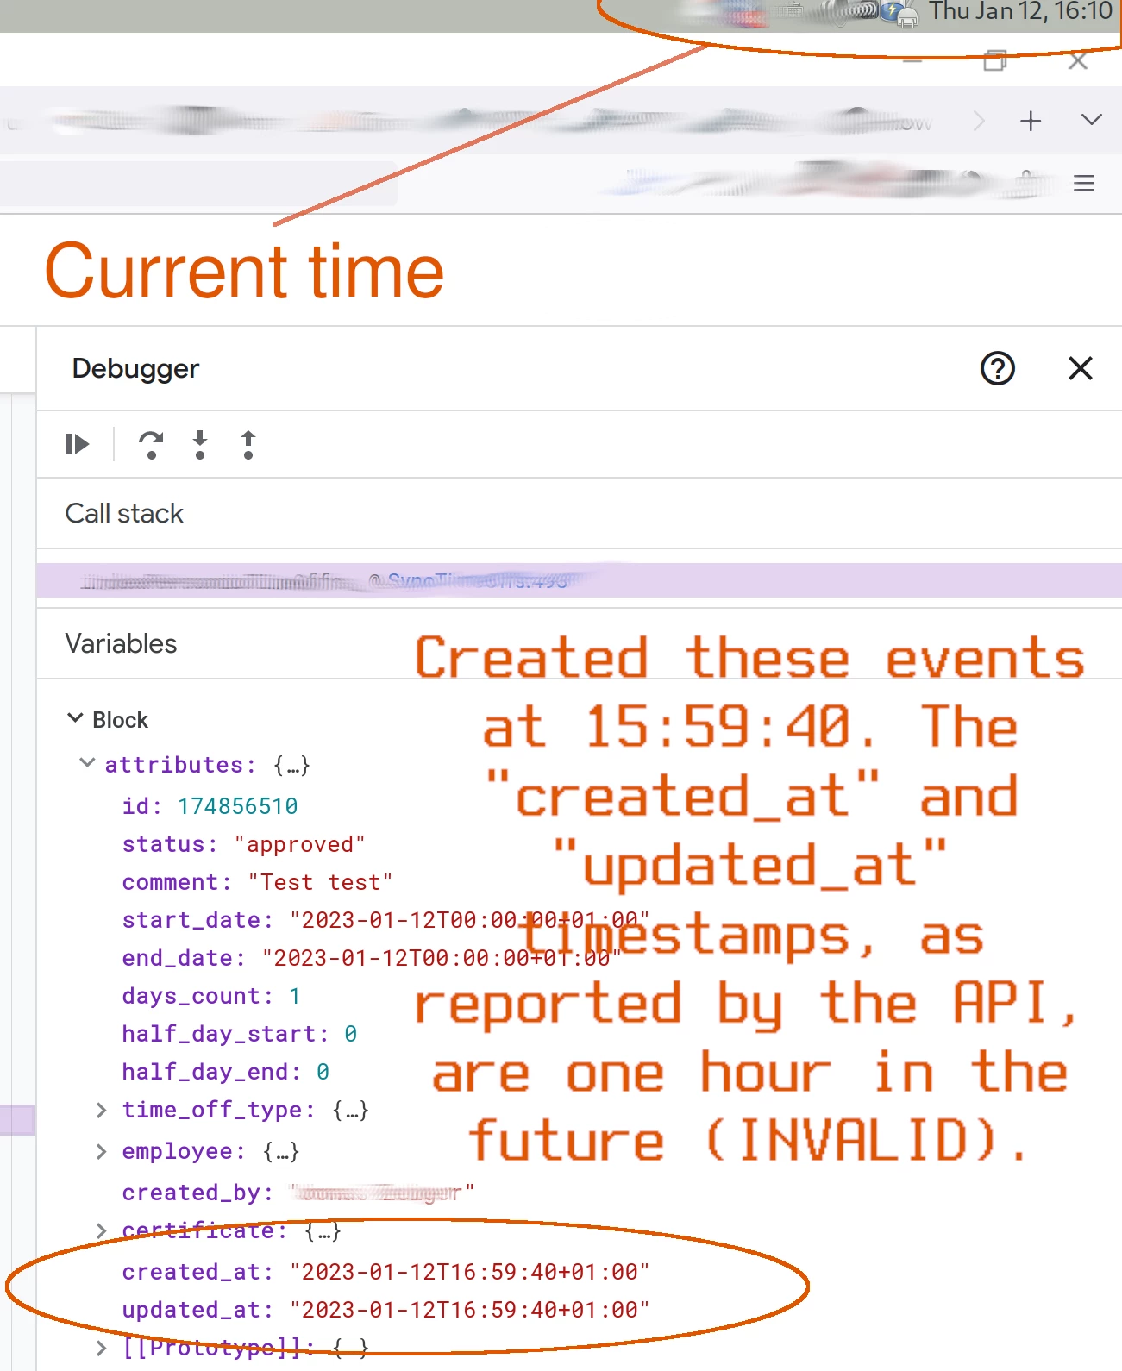Resume script execution in Debugger
Image resolution: width=1122 pixels, height=1371 pixels.
pyautogui.click(x=77, y=444)
